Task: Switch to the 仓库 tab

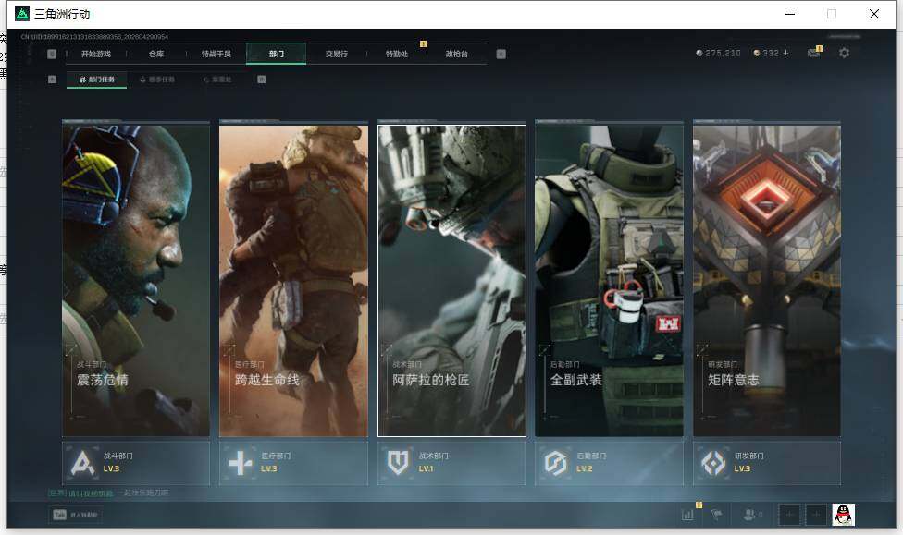Action: (156, 54)
